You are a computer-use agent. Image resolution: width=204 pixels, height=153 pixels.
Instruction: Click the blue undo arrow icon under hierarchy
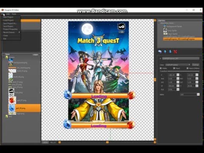point(160,51)
